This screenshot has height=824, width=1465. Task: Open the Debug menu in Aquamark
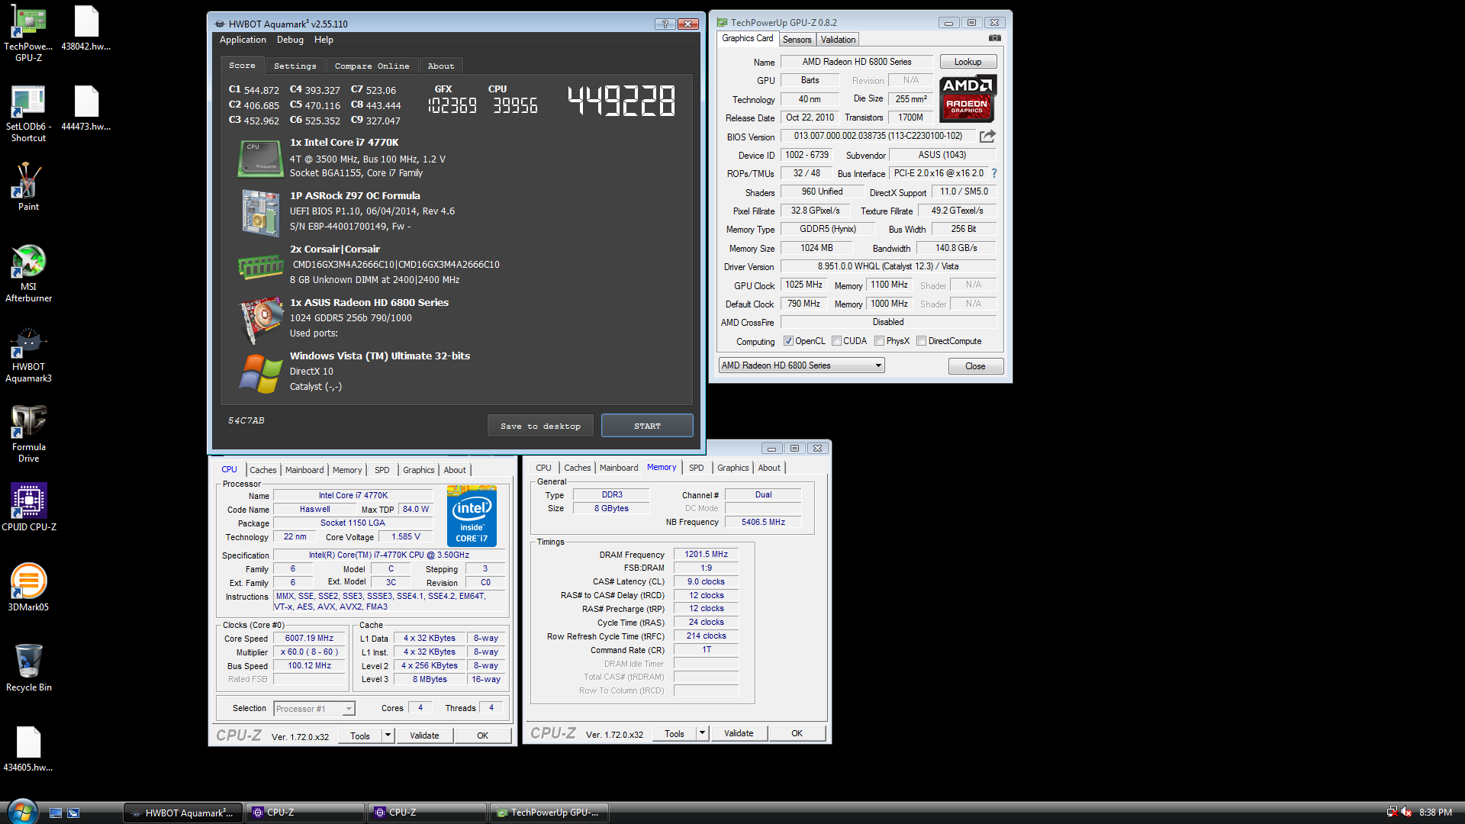coord(290,40)
